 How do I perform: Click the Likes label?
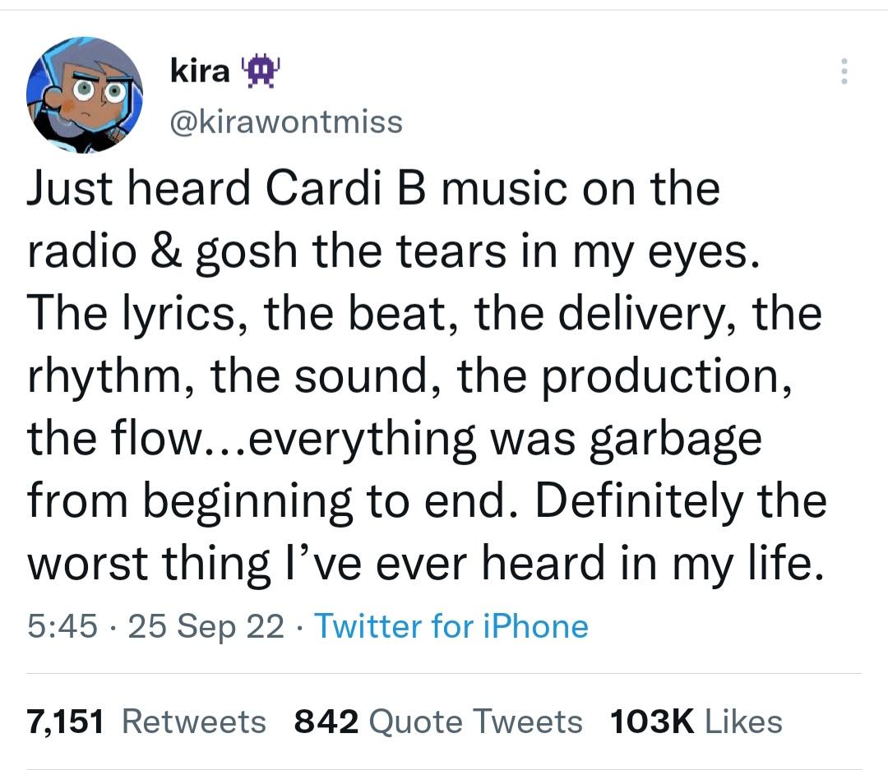pyautogui.click(x=744, y=722)
